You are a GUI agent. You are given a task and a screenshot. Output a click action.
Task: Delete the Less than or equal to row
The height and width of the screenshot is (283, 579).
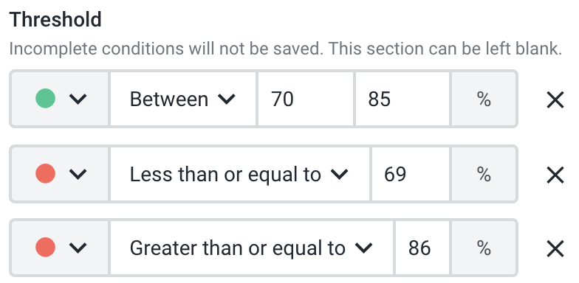point(555,175)
